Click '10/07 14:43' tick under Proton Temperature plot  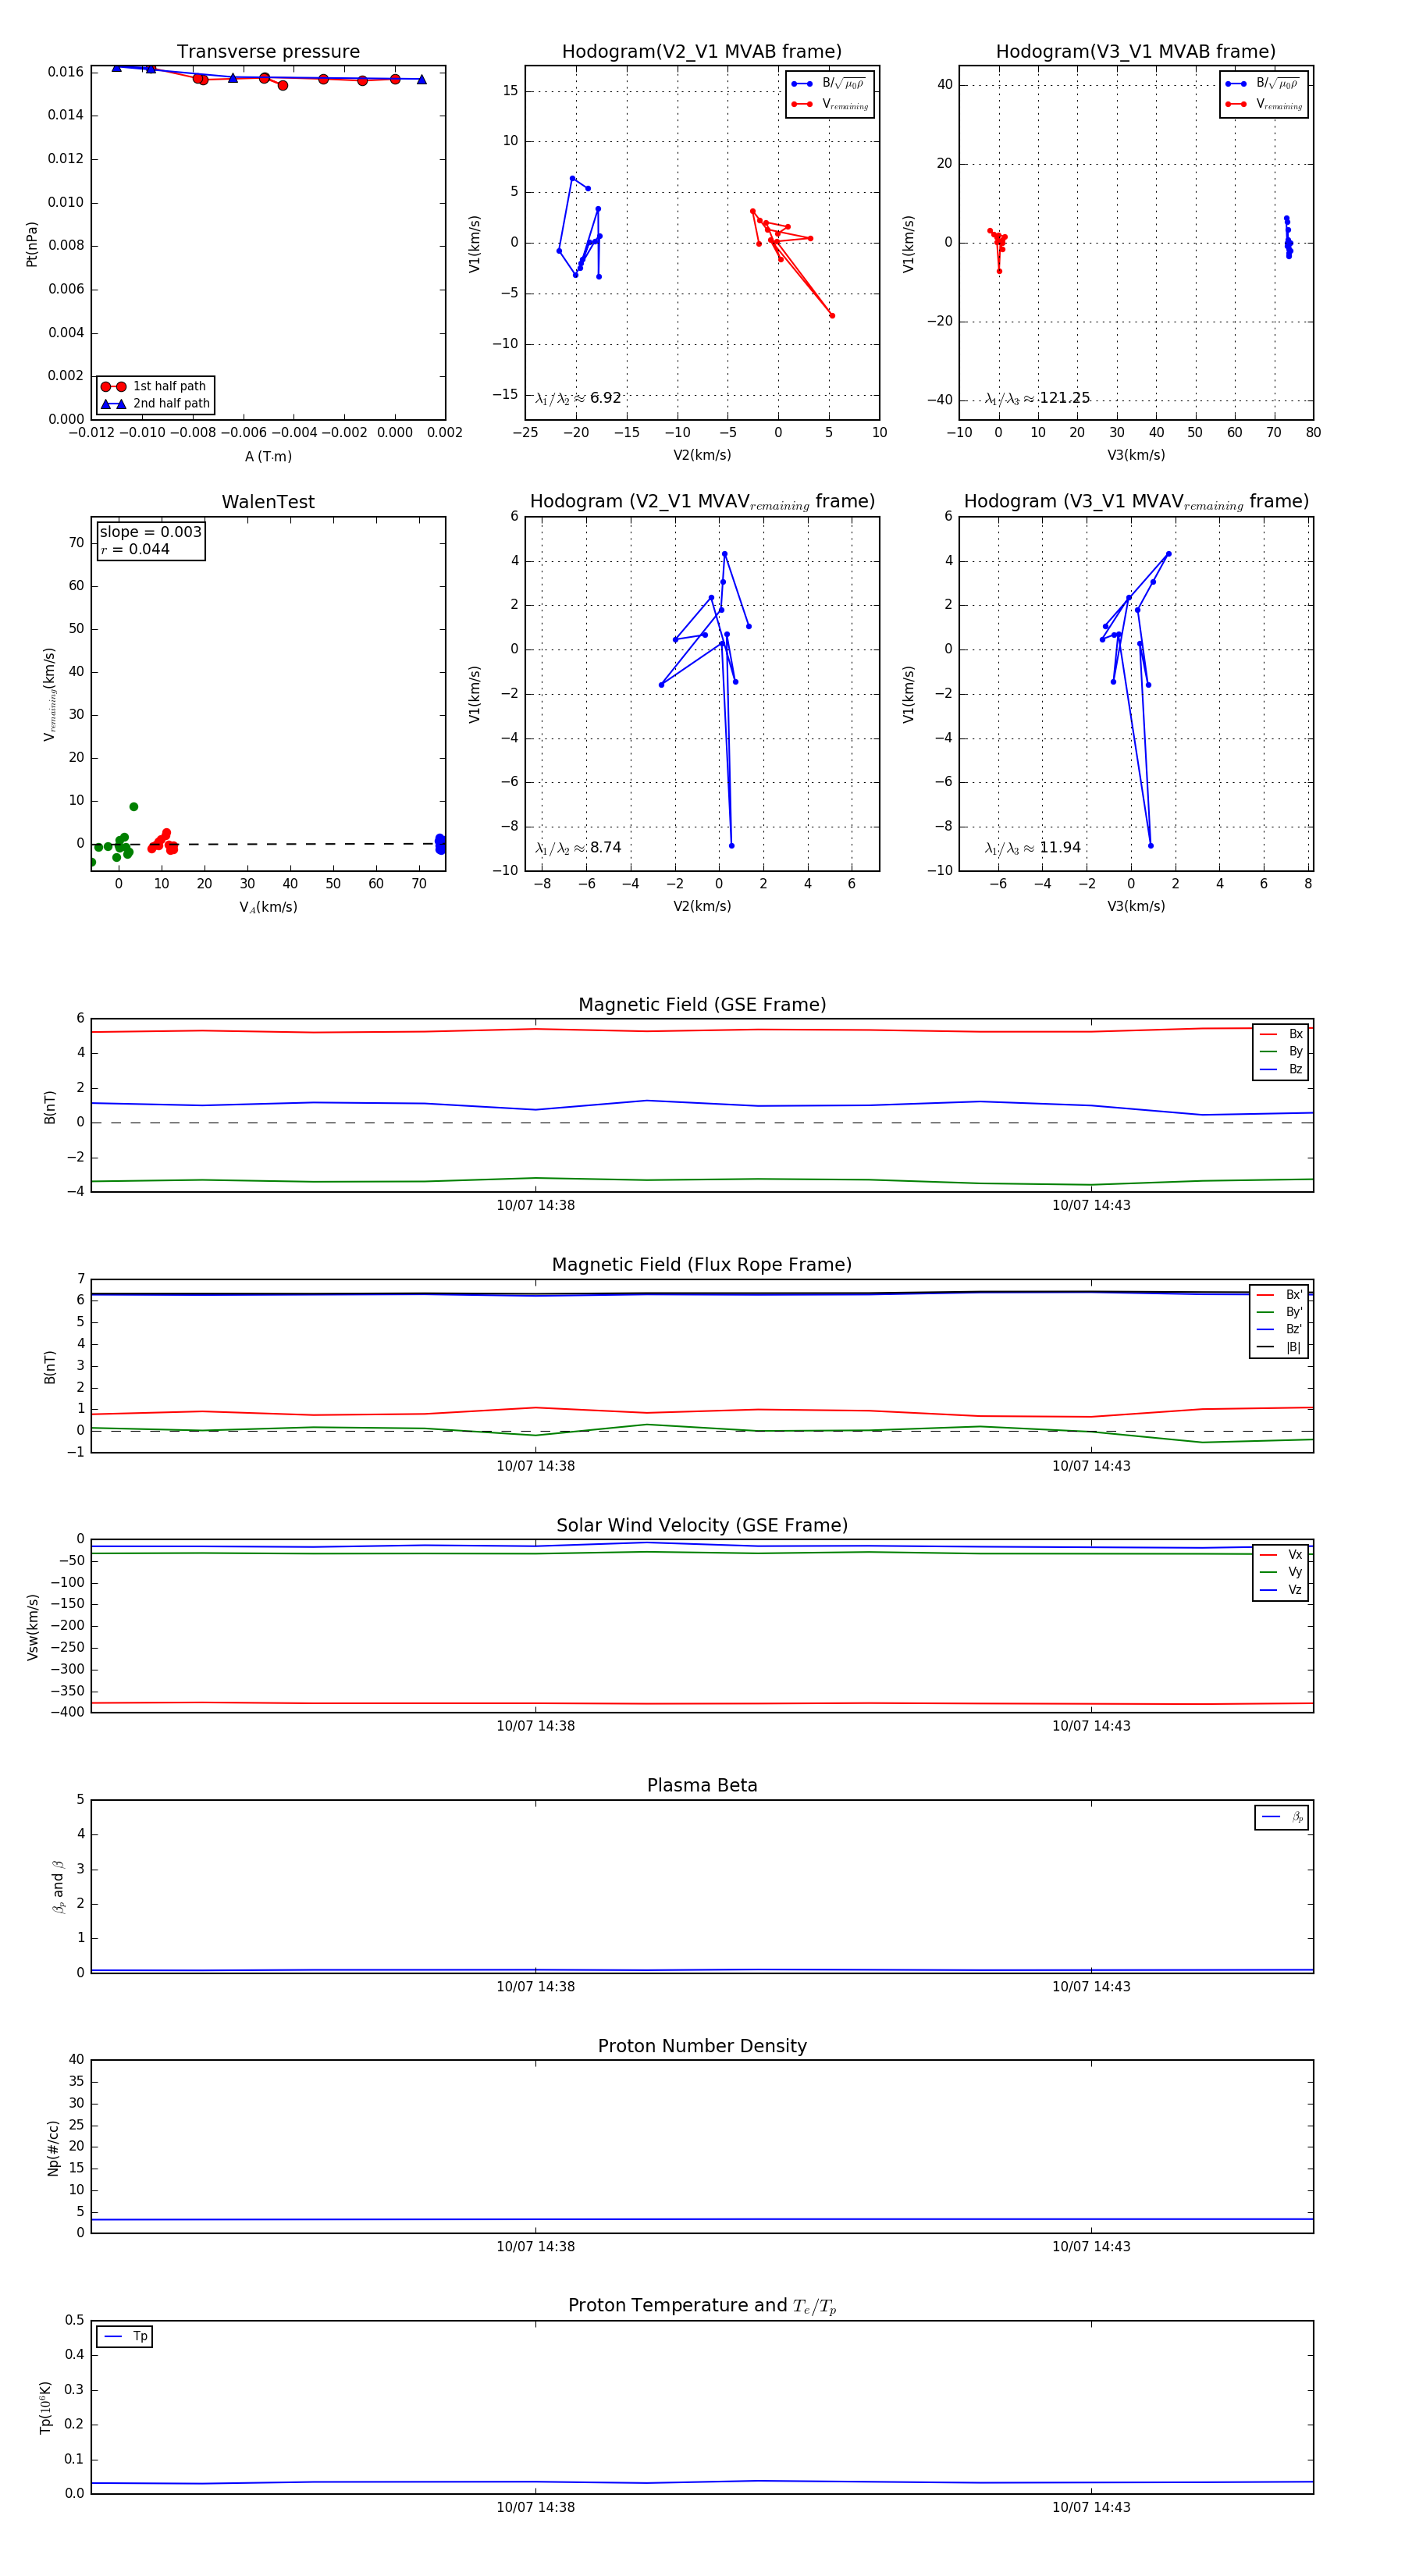[x=1091, y=2507]
